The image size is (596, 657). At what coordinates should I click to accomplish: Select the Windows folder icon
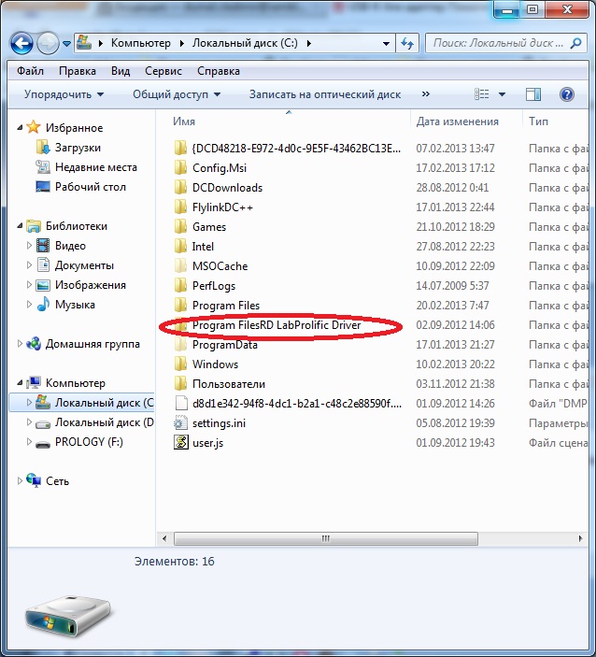click(180, 364)
